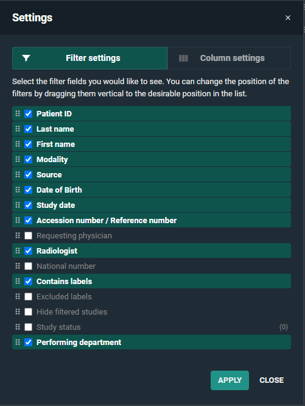Click the drag handle beside National number
The image size is (305, 406).
18,266
